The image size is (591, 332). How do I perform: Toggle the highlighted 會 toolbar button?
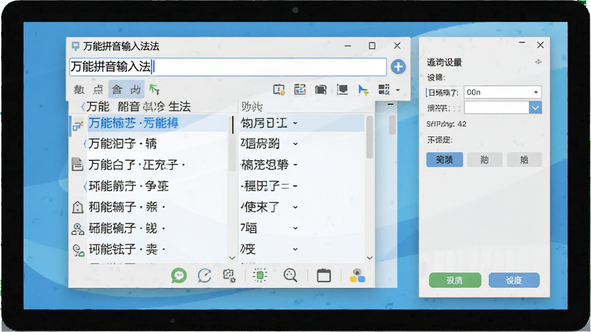click(x=117, y=89)
